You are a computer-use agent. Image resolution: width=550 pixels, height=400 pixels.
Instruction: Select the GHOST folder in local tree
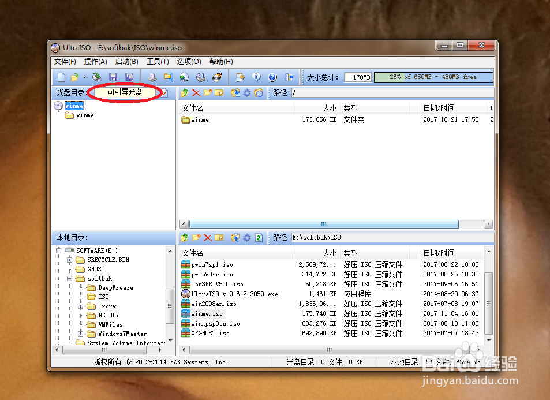pos(96,269)
